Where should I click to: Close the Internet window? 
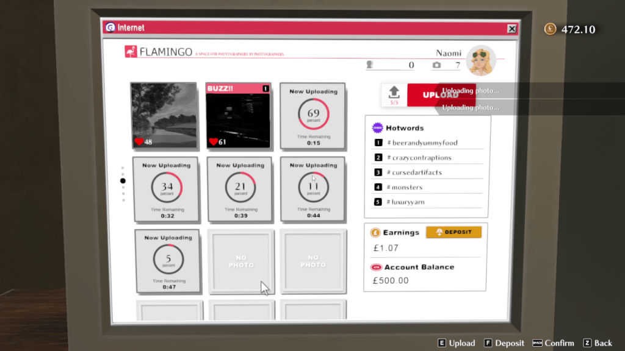(x=511, y=29)
